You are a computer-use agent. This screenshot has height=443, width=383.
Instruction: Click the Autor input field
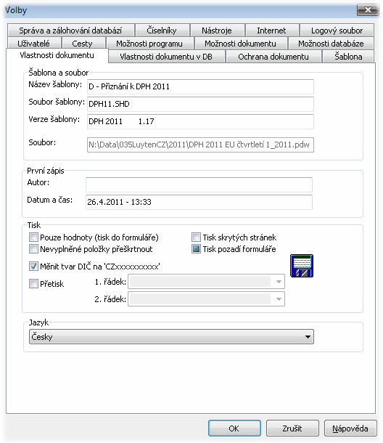199,184
